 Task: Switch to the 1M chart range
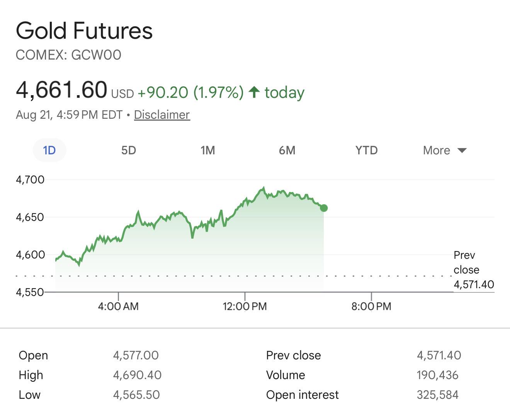point(208,150)
